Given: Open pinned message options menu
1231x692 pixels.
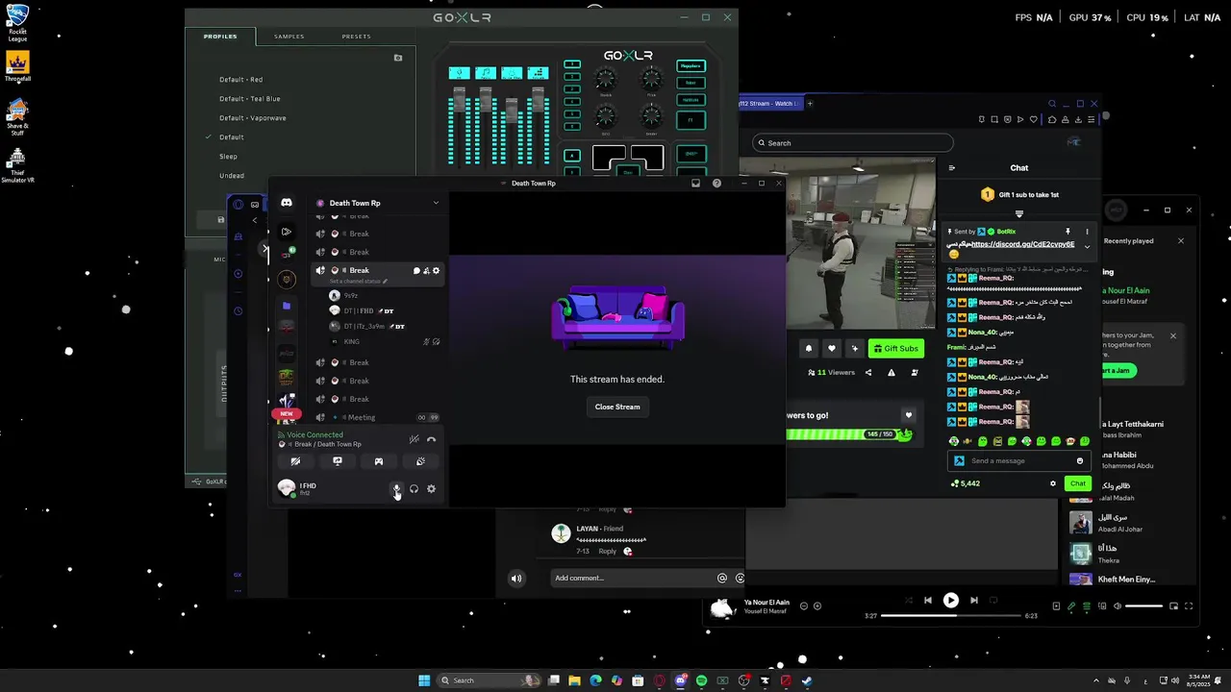Looking at the screenshot, I should (x=1088, y=232).
